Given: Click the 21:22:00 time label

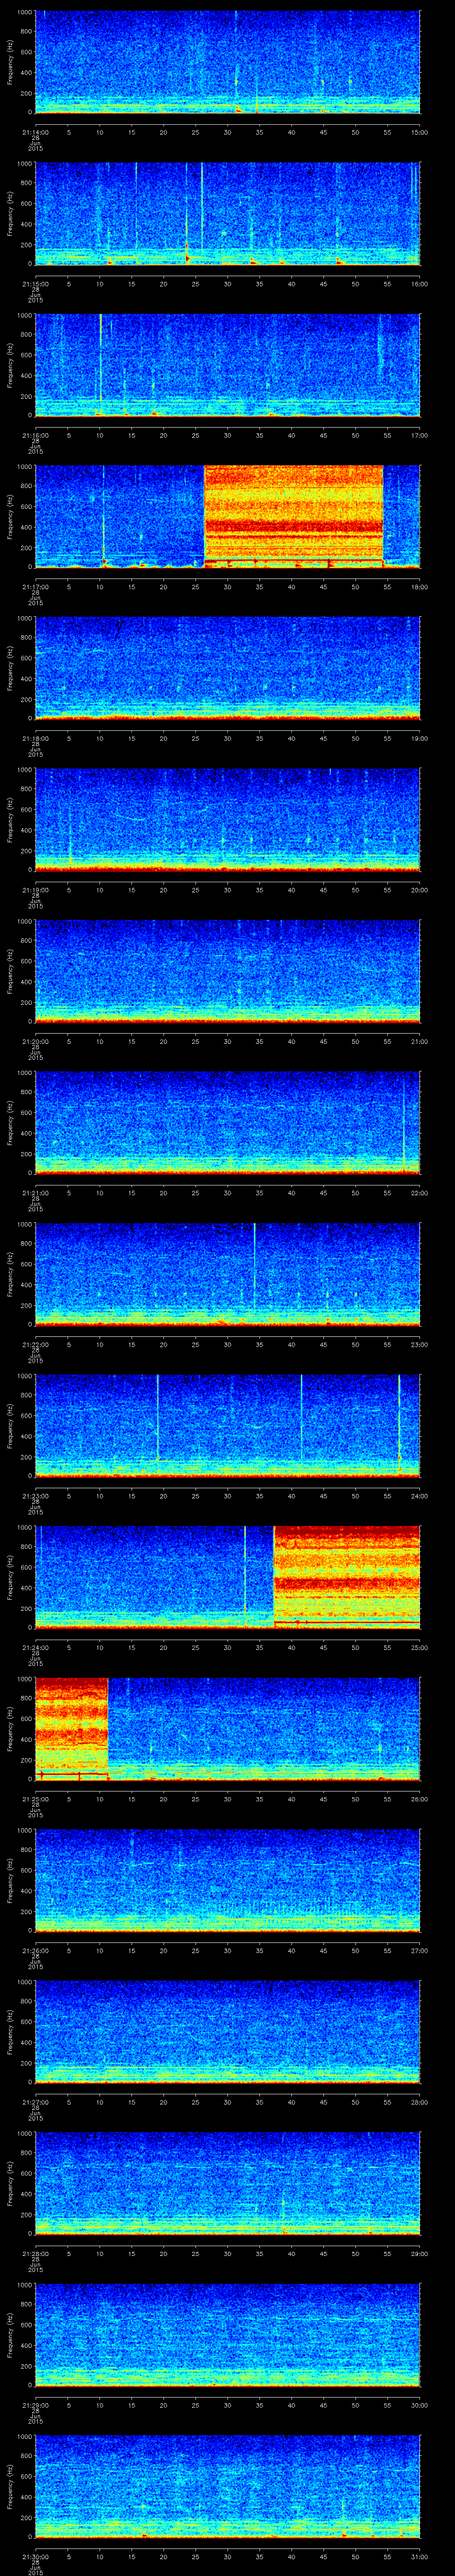Looking at the screenshot, I should pos(35,1344).
